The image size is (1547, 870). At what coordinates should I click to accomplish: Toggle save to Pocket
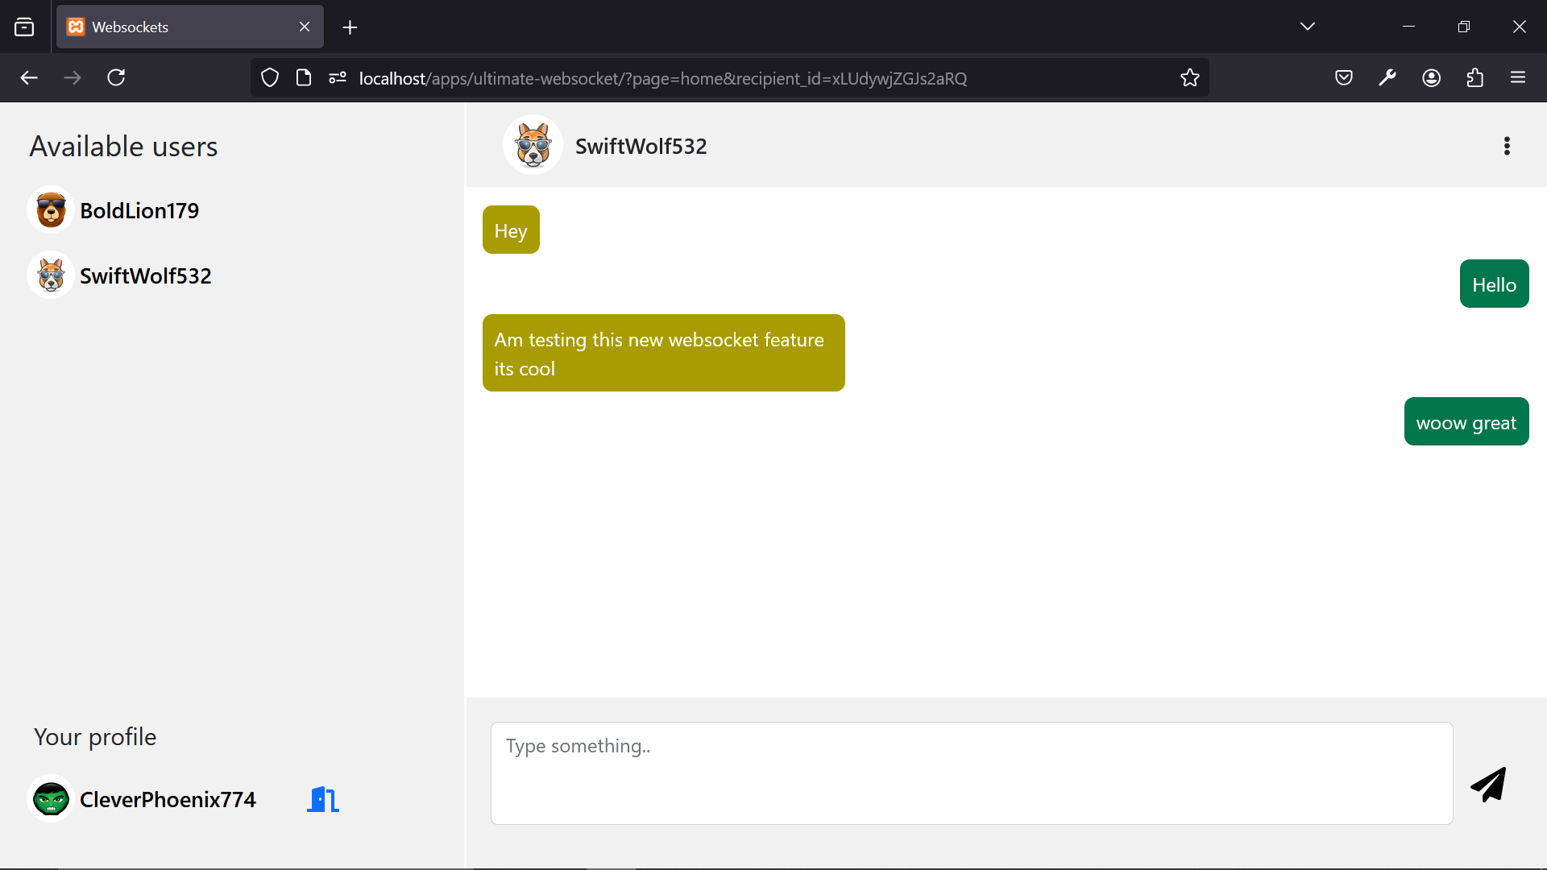tap(1344, 77)
